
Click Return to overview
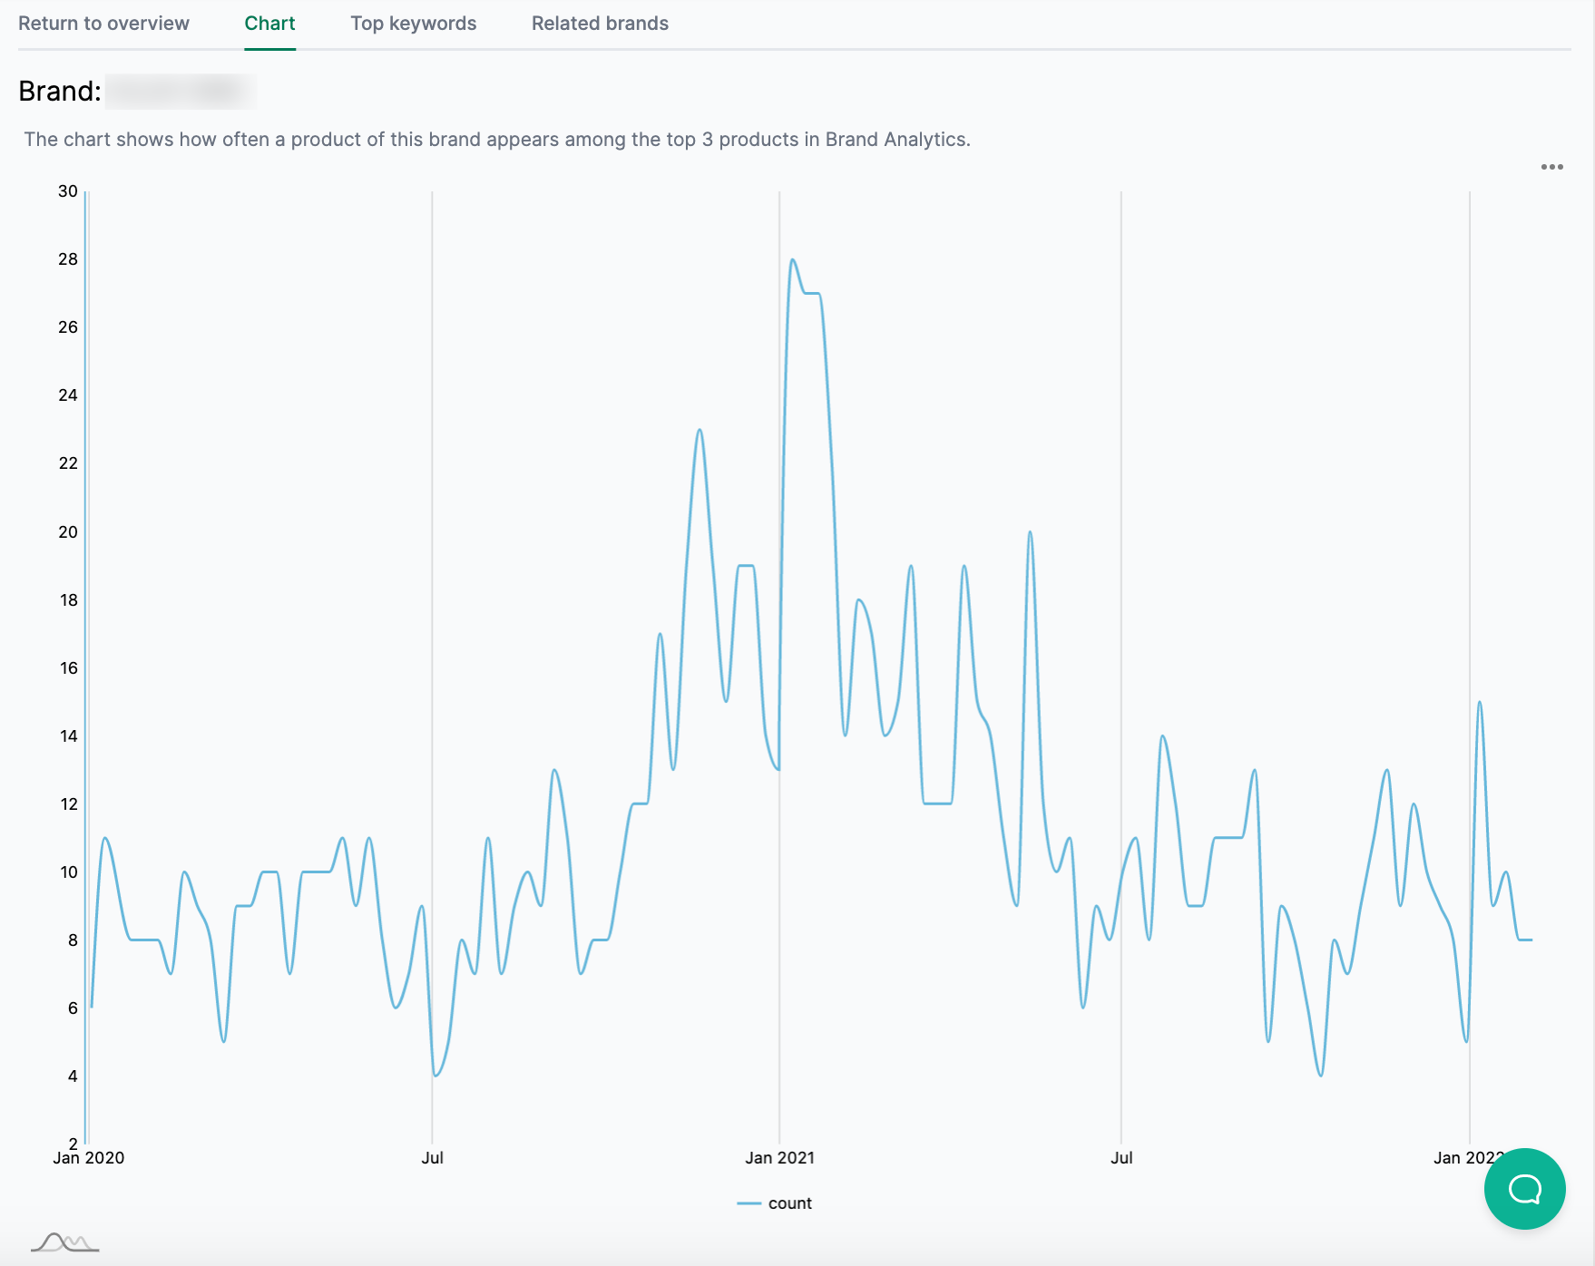click(103, 24)
